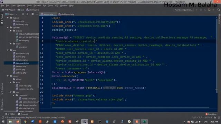The width and height of the screenshot is (221, 124).
Task: Open the File menu
Action: click(x=2, y=6)
